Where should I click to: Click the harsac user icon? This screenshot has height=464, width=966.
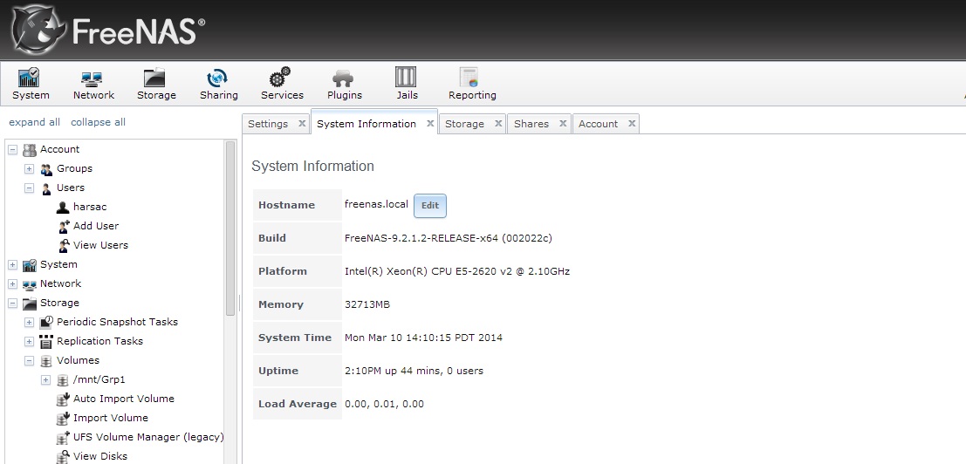[62, 207]
